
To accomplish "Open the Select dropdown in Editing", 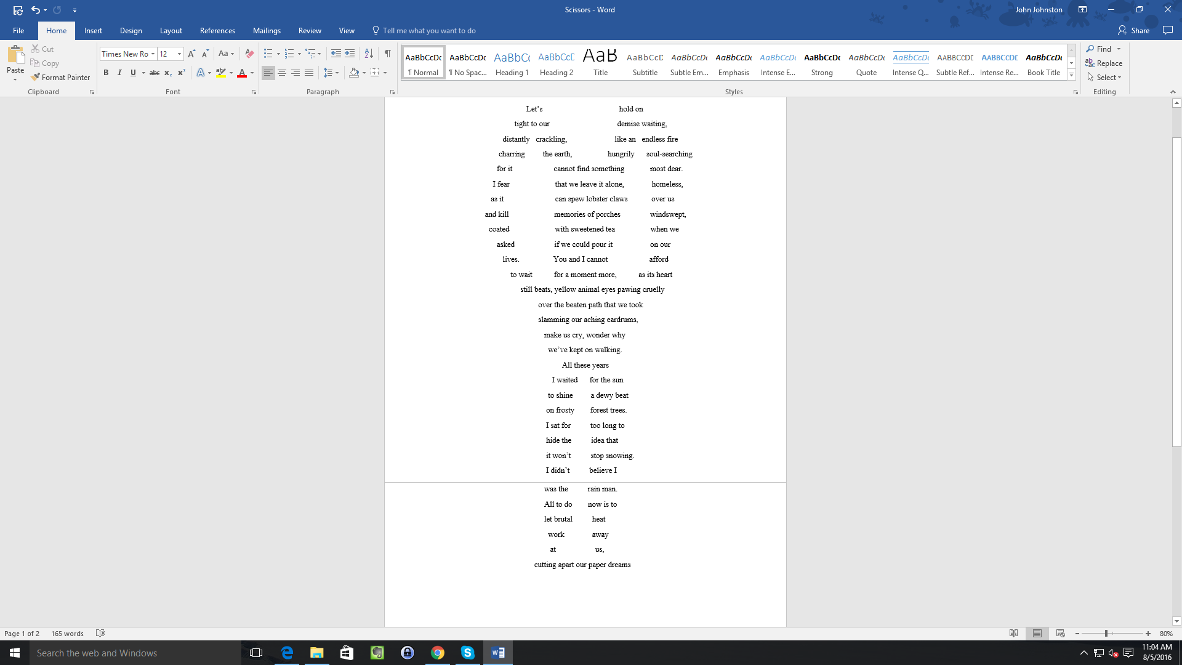I will tap(1105, 78).
